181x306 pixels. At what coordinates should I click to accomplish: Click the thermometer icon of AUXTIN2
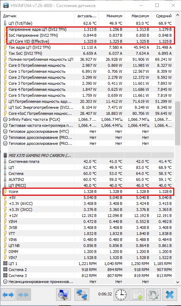[5, 180]
